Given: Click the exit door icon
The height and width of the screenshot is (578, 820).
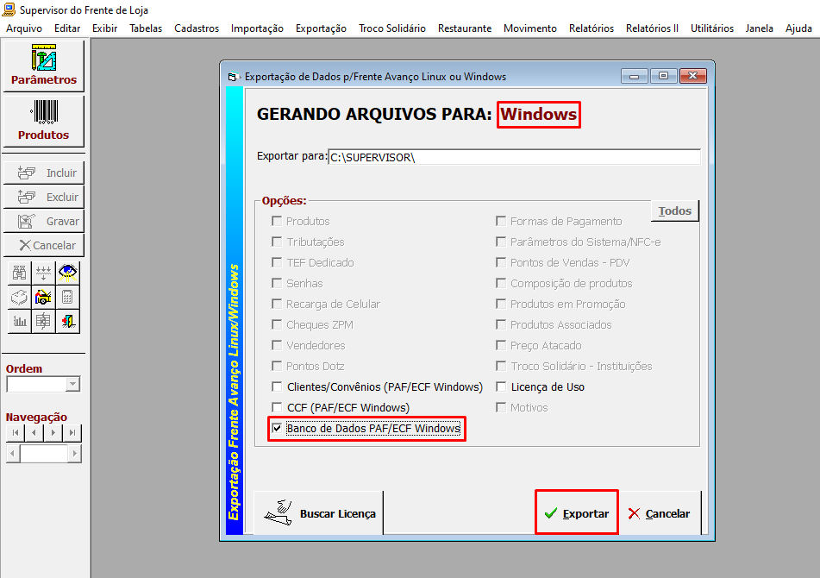Looking at the screenshot, I should tap(67, 321).
